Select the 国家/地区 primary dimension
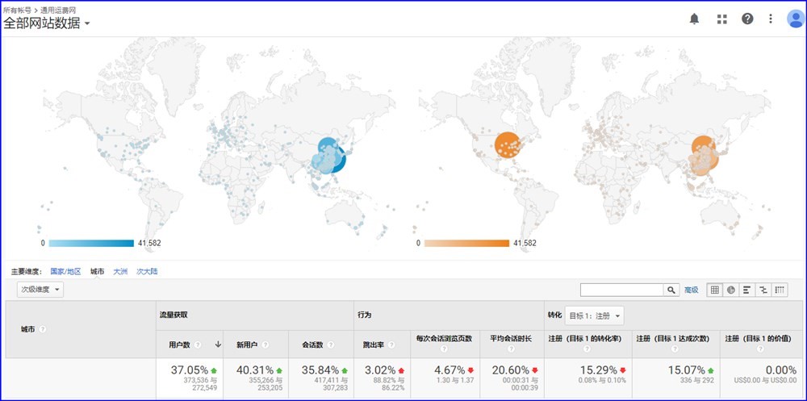The width and height of the screenshot is (807, 401). tap(66, 272)
